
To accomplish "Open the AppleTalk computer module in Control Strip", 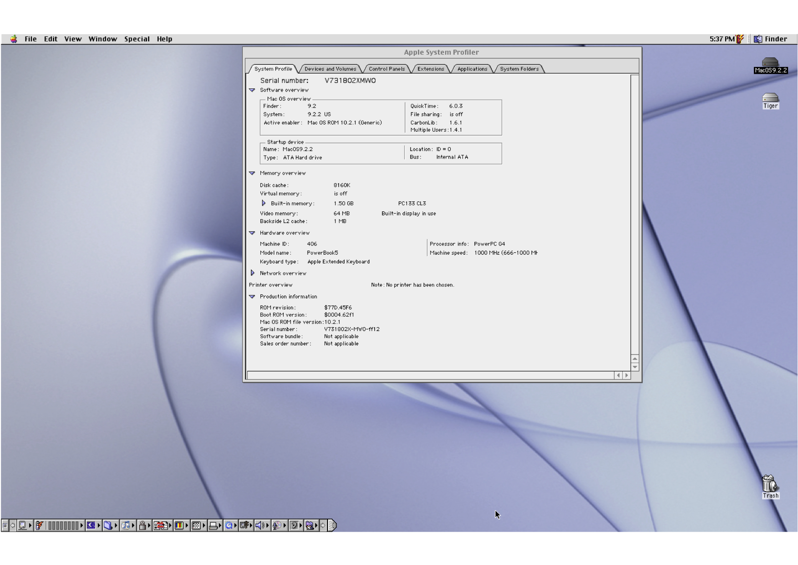I will [25, 525].
